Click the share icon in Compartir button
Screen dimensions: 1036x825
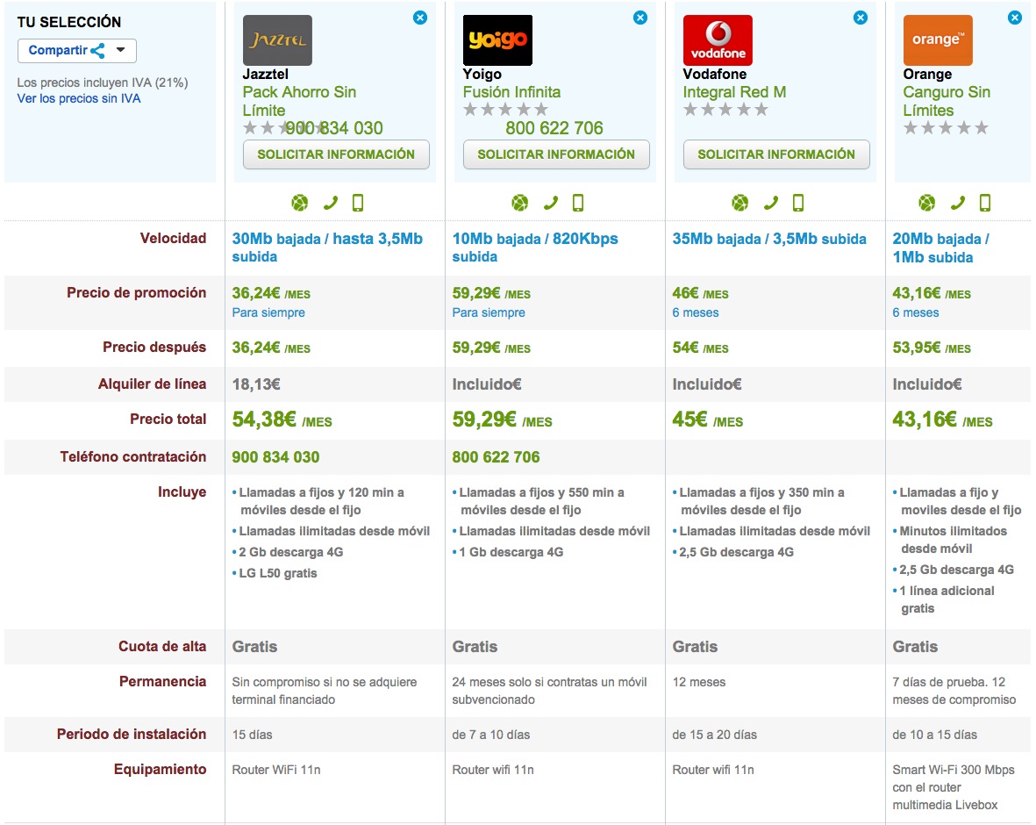coord(97,51)
